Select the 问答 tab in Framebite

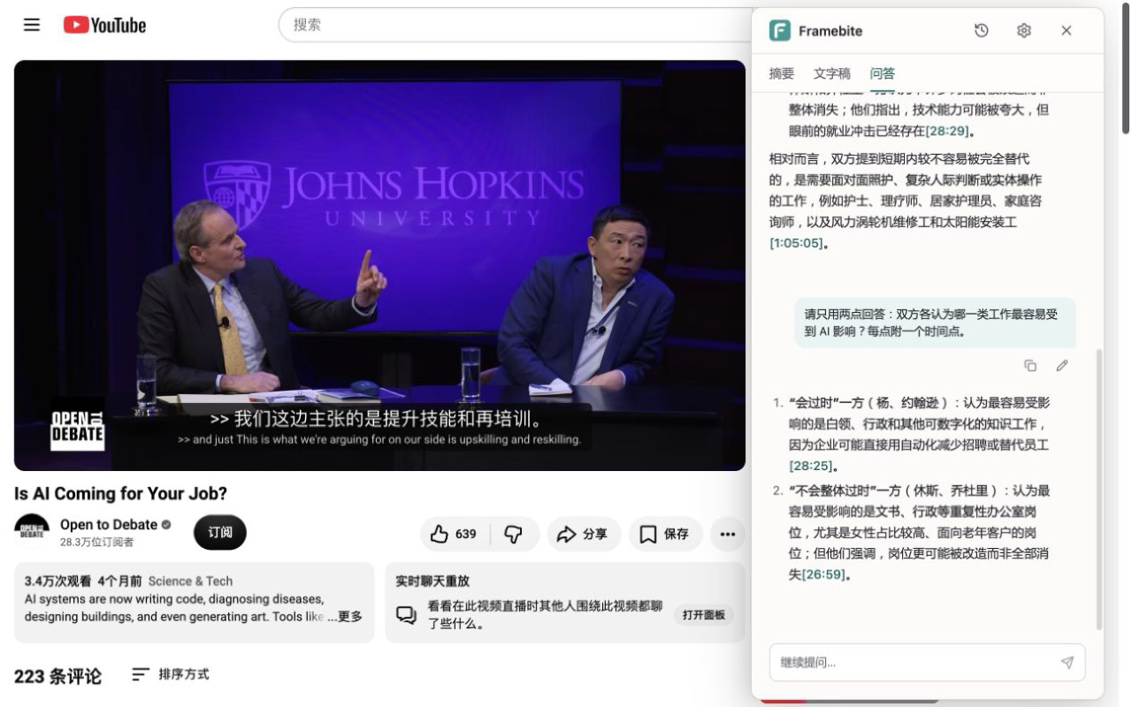pyautogui.click(x=883, y=73)
